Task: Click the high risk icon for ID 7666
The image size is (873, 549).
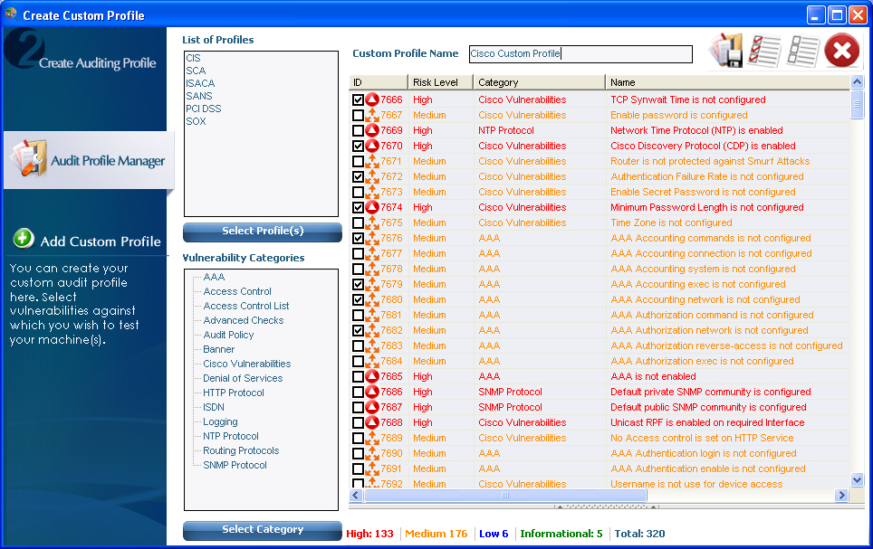Action: 372,99
